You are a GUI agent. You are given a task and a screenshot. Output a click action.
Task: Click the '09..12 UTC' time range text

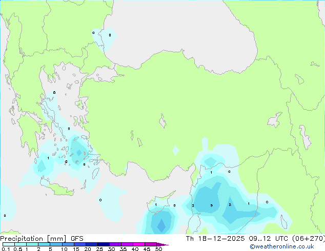(269, 239)
